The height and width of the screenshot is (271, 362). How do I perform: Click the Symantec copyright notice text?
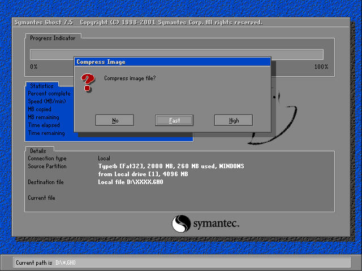coord(171,23)
